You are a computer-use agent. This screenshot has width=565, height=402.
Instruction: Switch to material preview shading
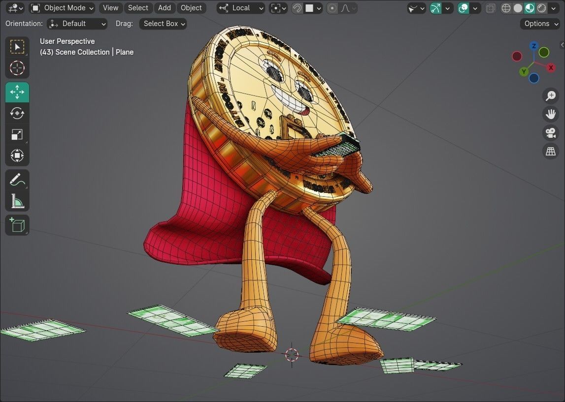pyautogui.click(x=530, y=8)
